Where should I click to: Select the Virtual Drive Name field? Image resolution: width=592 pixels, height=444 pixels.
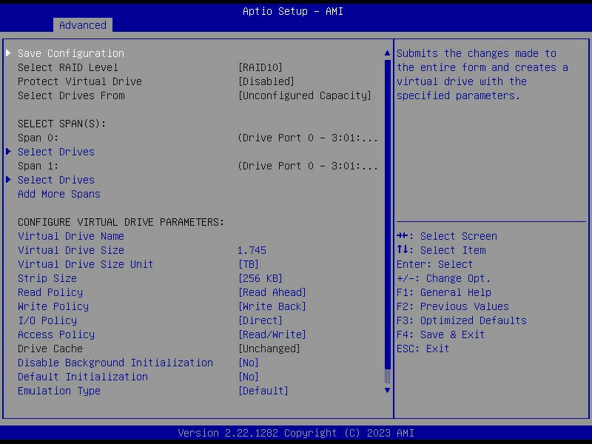(x=71, y=236)
